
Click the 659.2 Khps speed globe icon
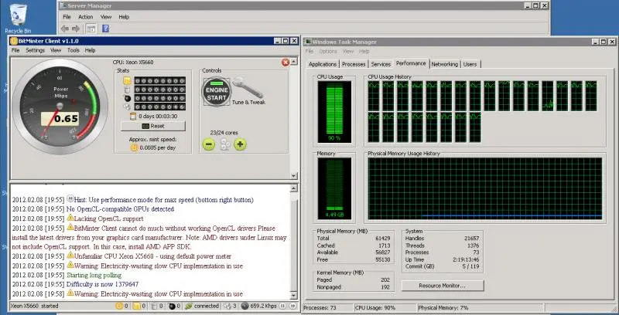245,306
